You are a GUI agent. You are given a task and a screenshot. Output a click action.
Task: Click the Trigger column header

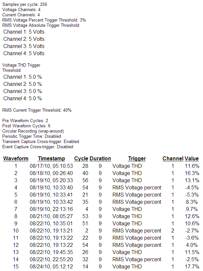pyautogui.click(x=137, y=159)
